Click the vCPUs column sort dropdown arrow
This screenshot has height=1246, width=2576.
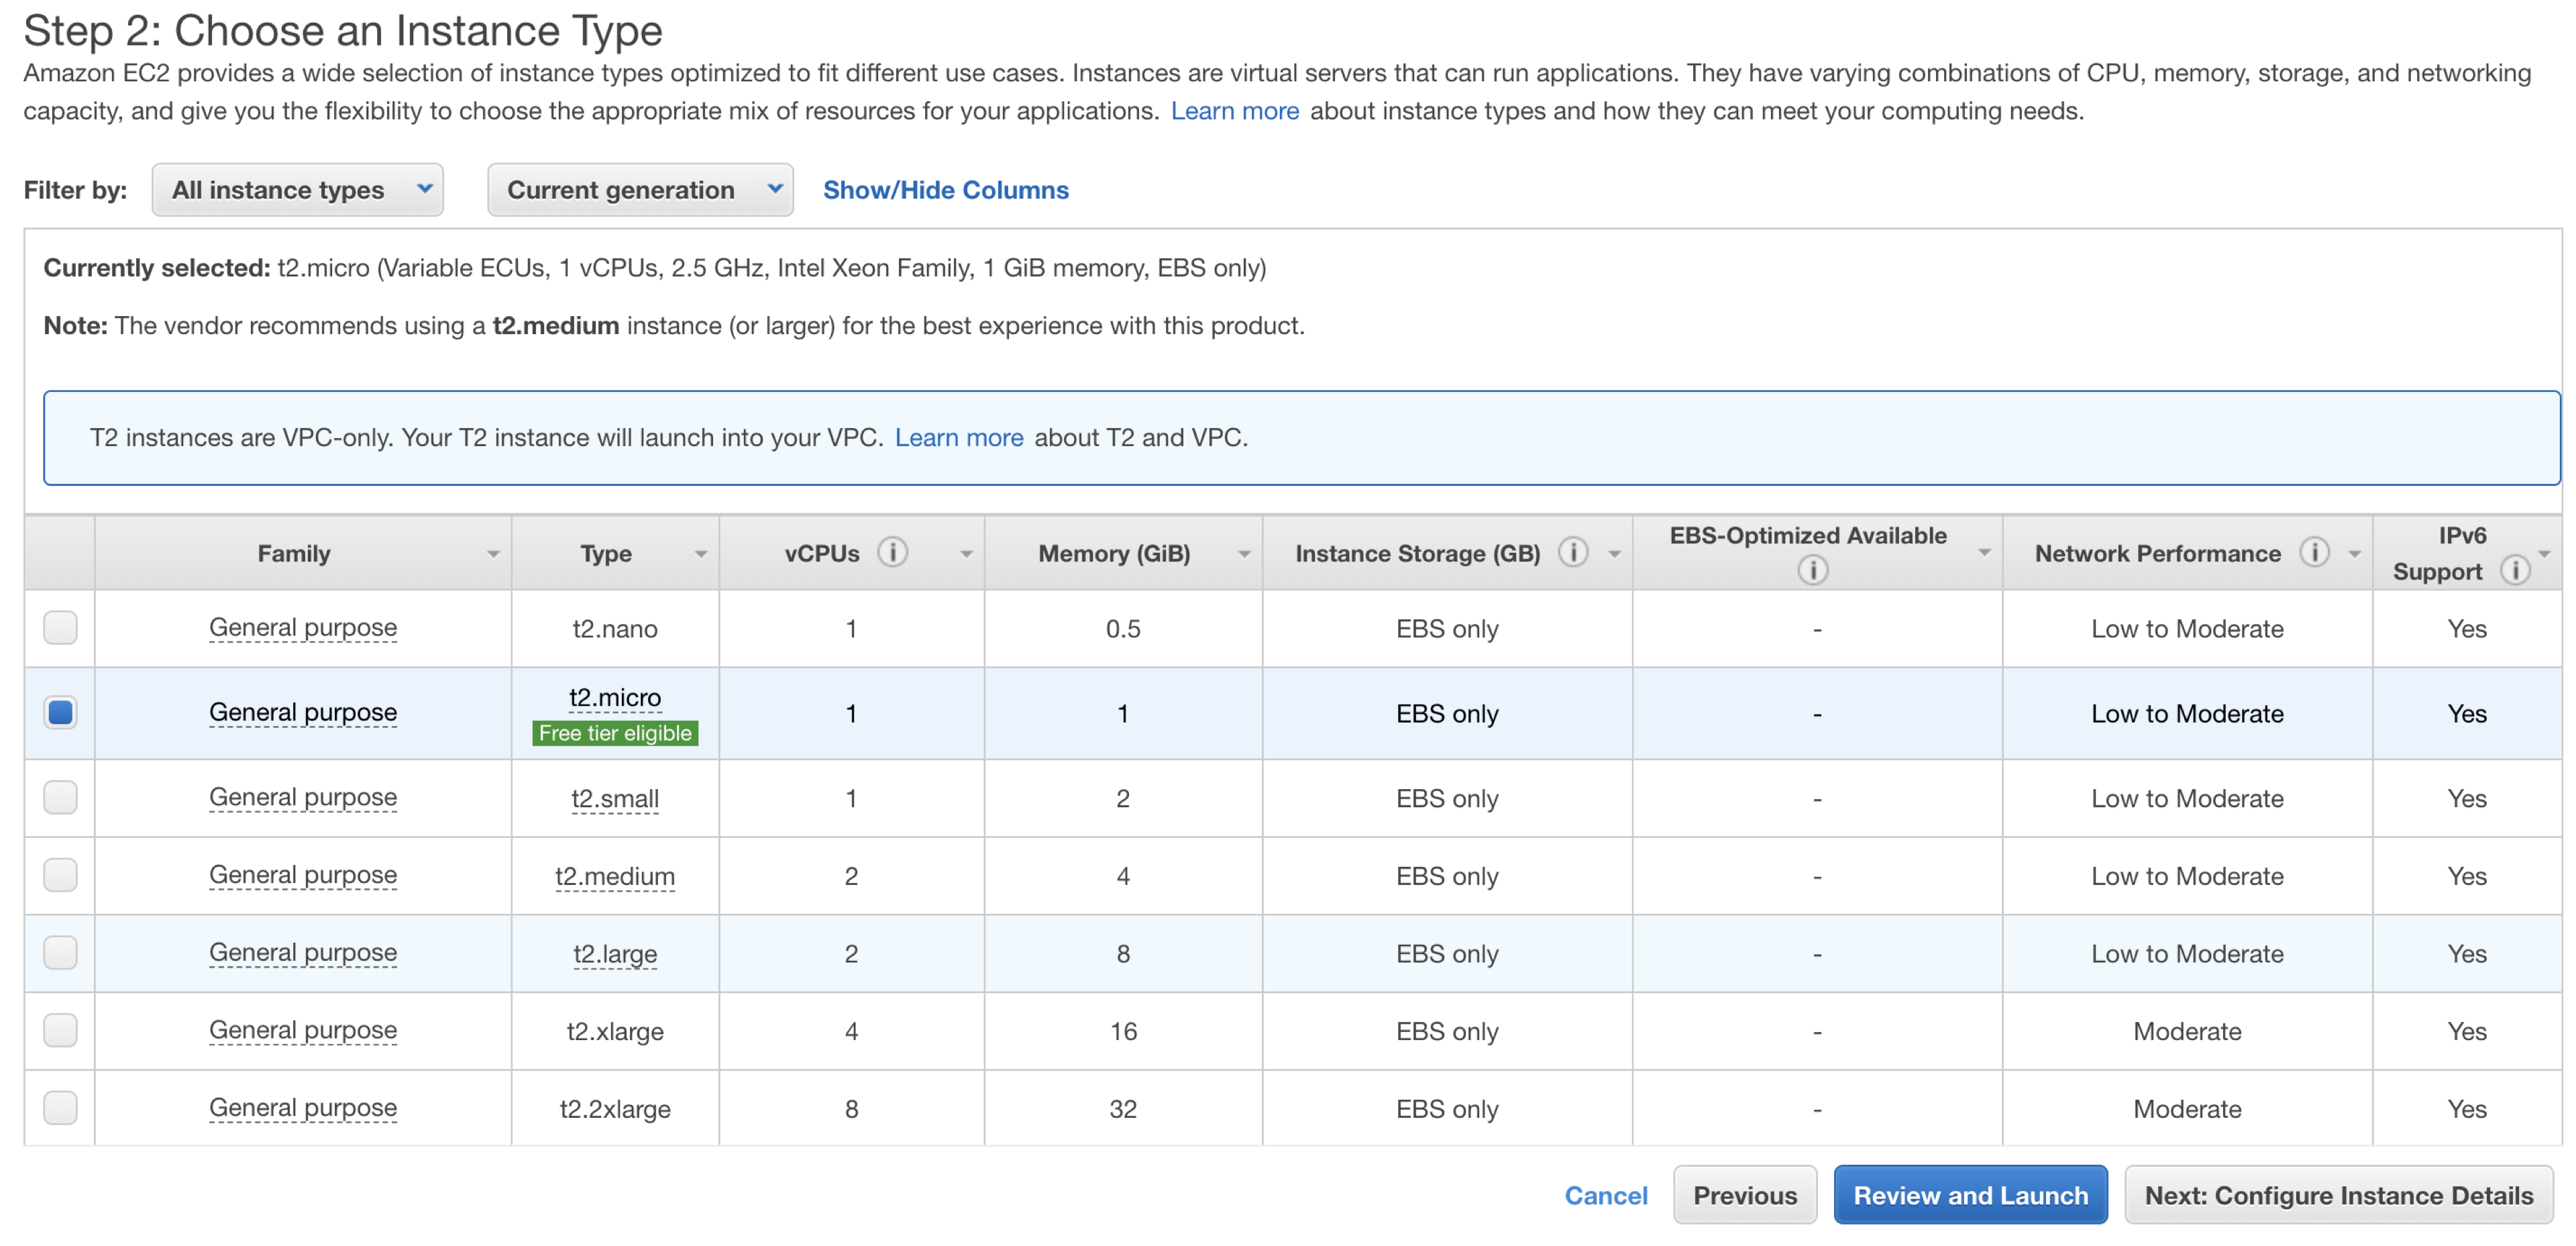pyautogui.click(x=966, y=554)
